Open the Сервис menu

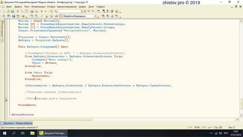click(82, 7)
